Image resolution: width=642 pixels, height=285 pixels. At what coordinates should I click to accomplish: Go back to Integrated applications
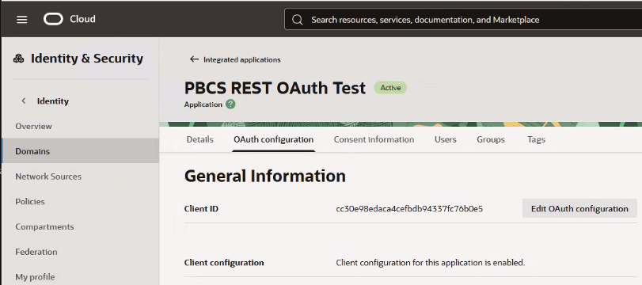tap(242, 60)
